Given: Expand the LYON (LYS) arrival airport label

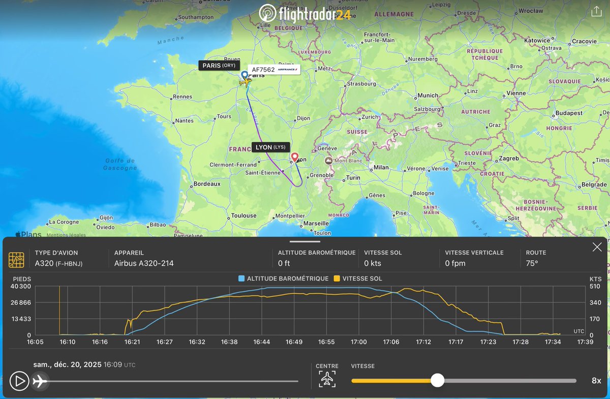Looking at the screenshot, I should coord(270,147).
